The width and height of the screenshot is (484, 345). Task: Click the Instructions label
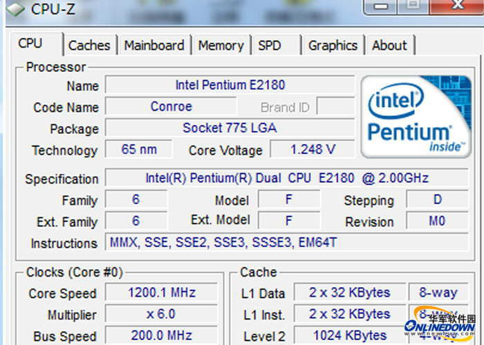tap(64, 244)
